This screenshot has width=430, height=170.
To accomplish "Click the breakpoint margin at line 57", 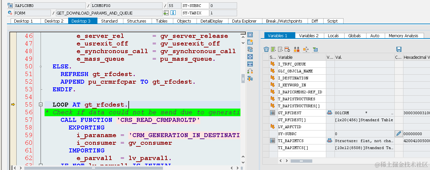I will (x=13, y=120).
